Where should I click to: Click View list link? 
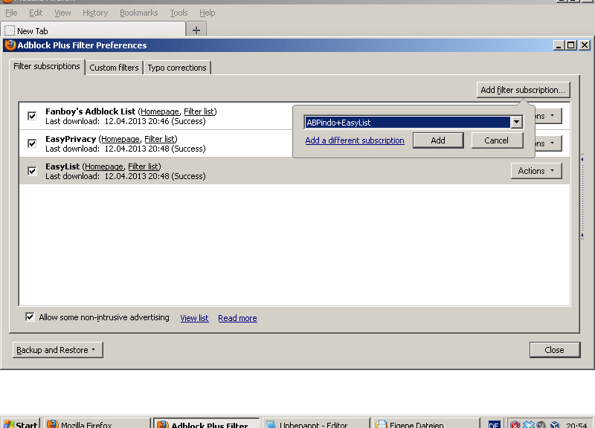194,318
